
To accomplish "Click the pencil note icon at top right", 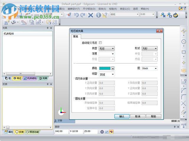I will [x=180, y=9].
